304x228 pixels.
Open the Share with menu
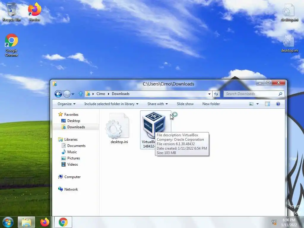point(157,104)
